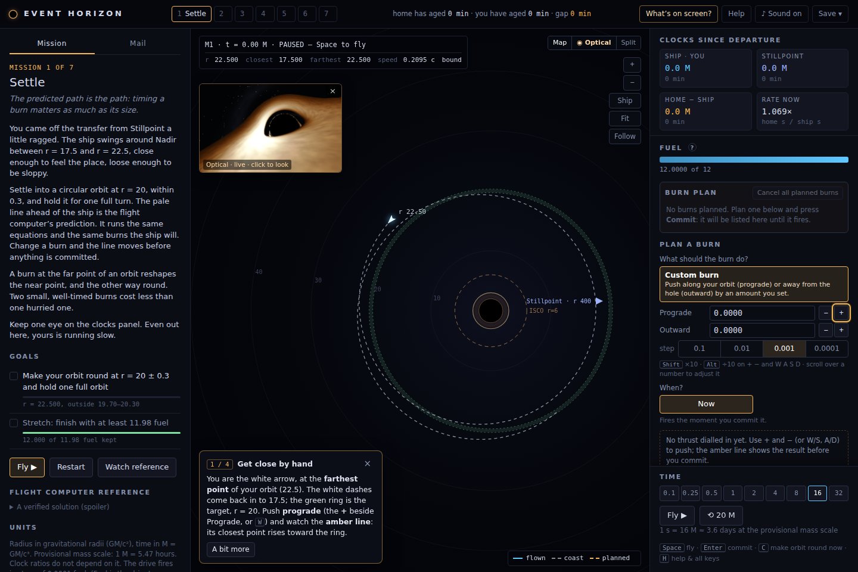
Task: Click the white ship arrow on the map
Action: coord(391,220)
